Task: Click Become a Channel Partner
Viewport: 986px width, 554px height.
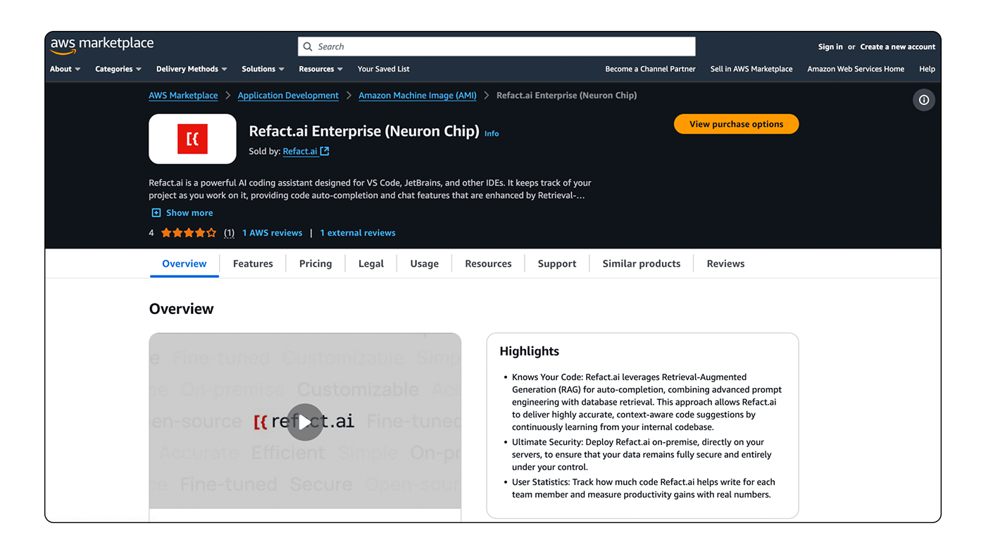Action: 650,69
